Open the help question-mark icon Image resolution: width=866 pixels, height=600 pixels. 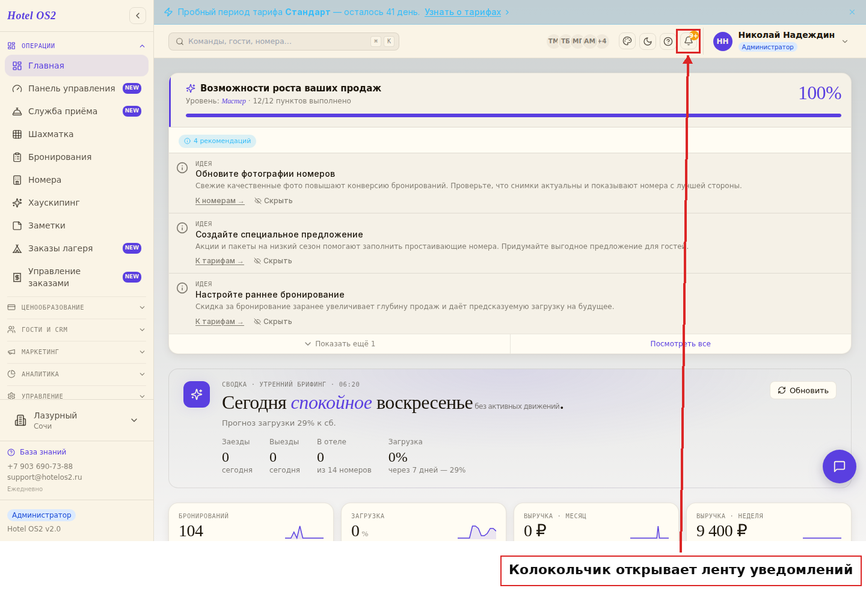[x=668, y=41]
